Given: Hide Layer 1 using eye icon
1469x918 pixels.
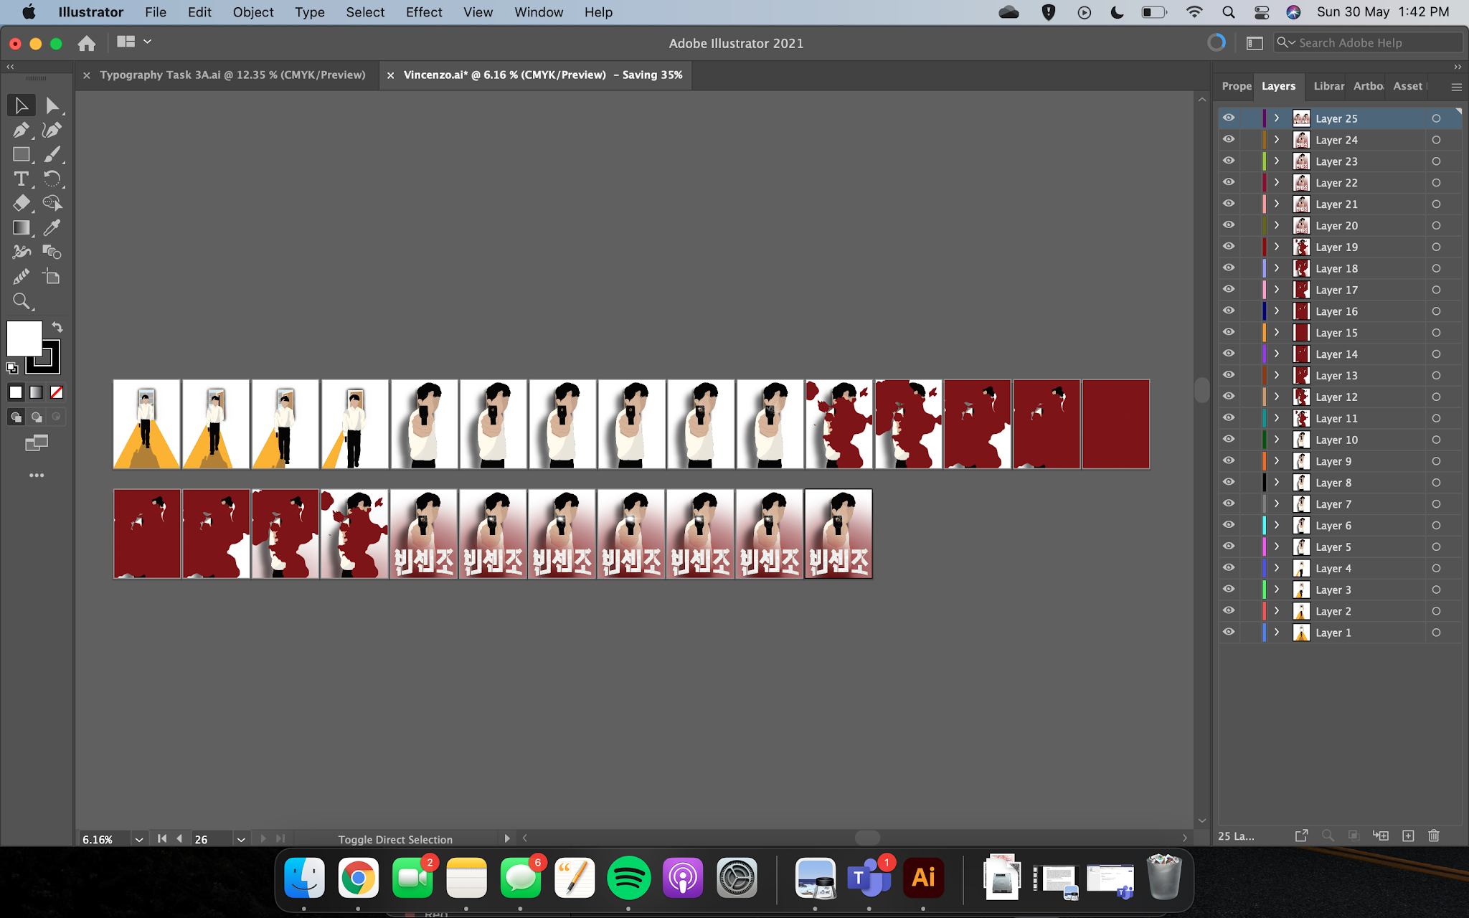Looking at the screenshot, I should click(1229, 633).
